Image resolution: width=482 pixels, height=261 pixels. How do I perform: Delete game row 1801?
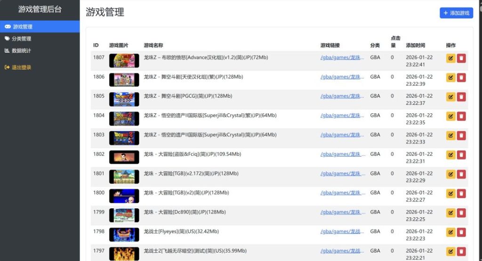coord(461,174)
